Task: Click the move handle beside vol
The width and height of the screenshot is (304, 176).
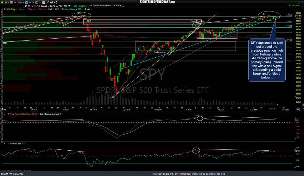Action: coord(85,9)
